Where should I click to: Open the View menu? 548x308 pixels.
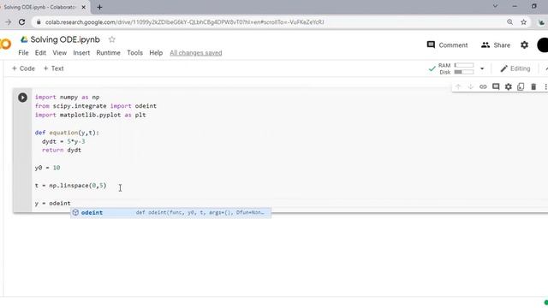pyautogui.click(x=60, y=53)
